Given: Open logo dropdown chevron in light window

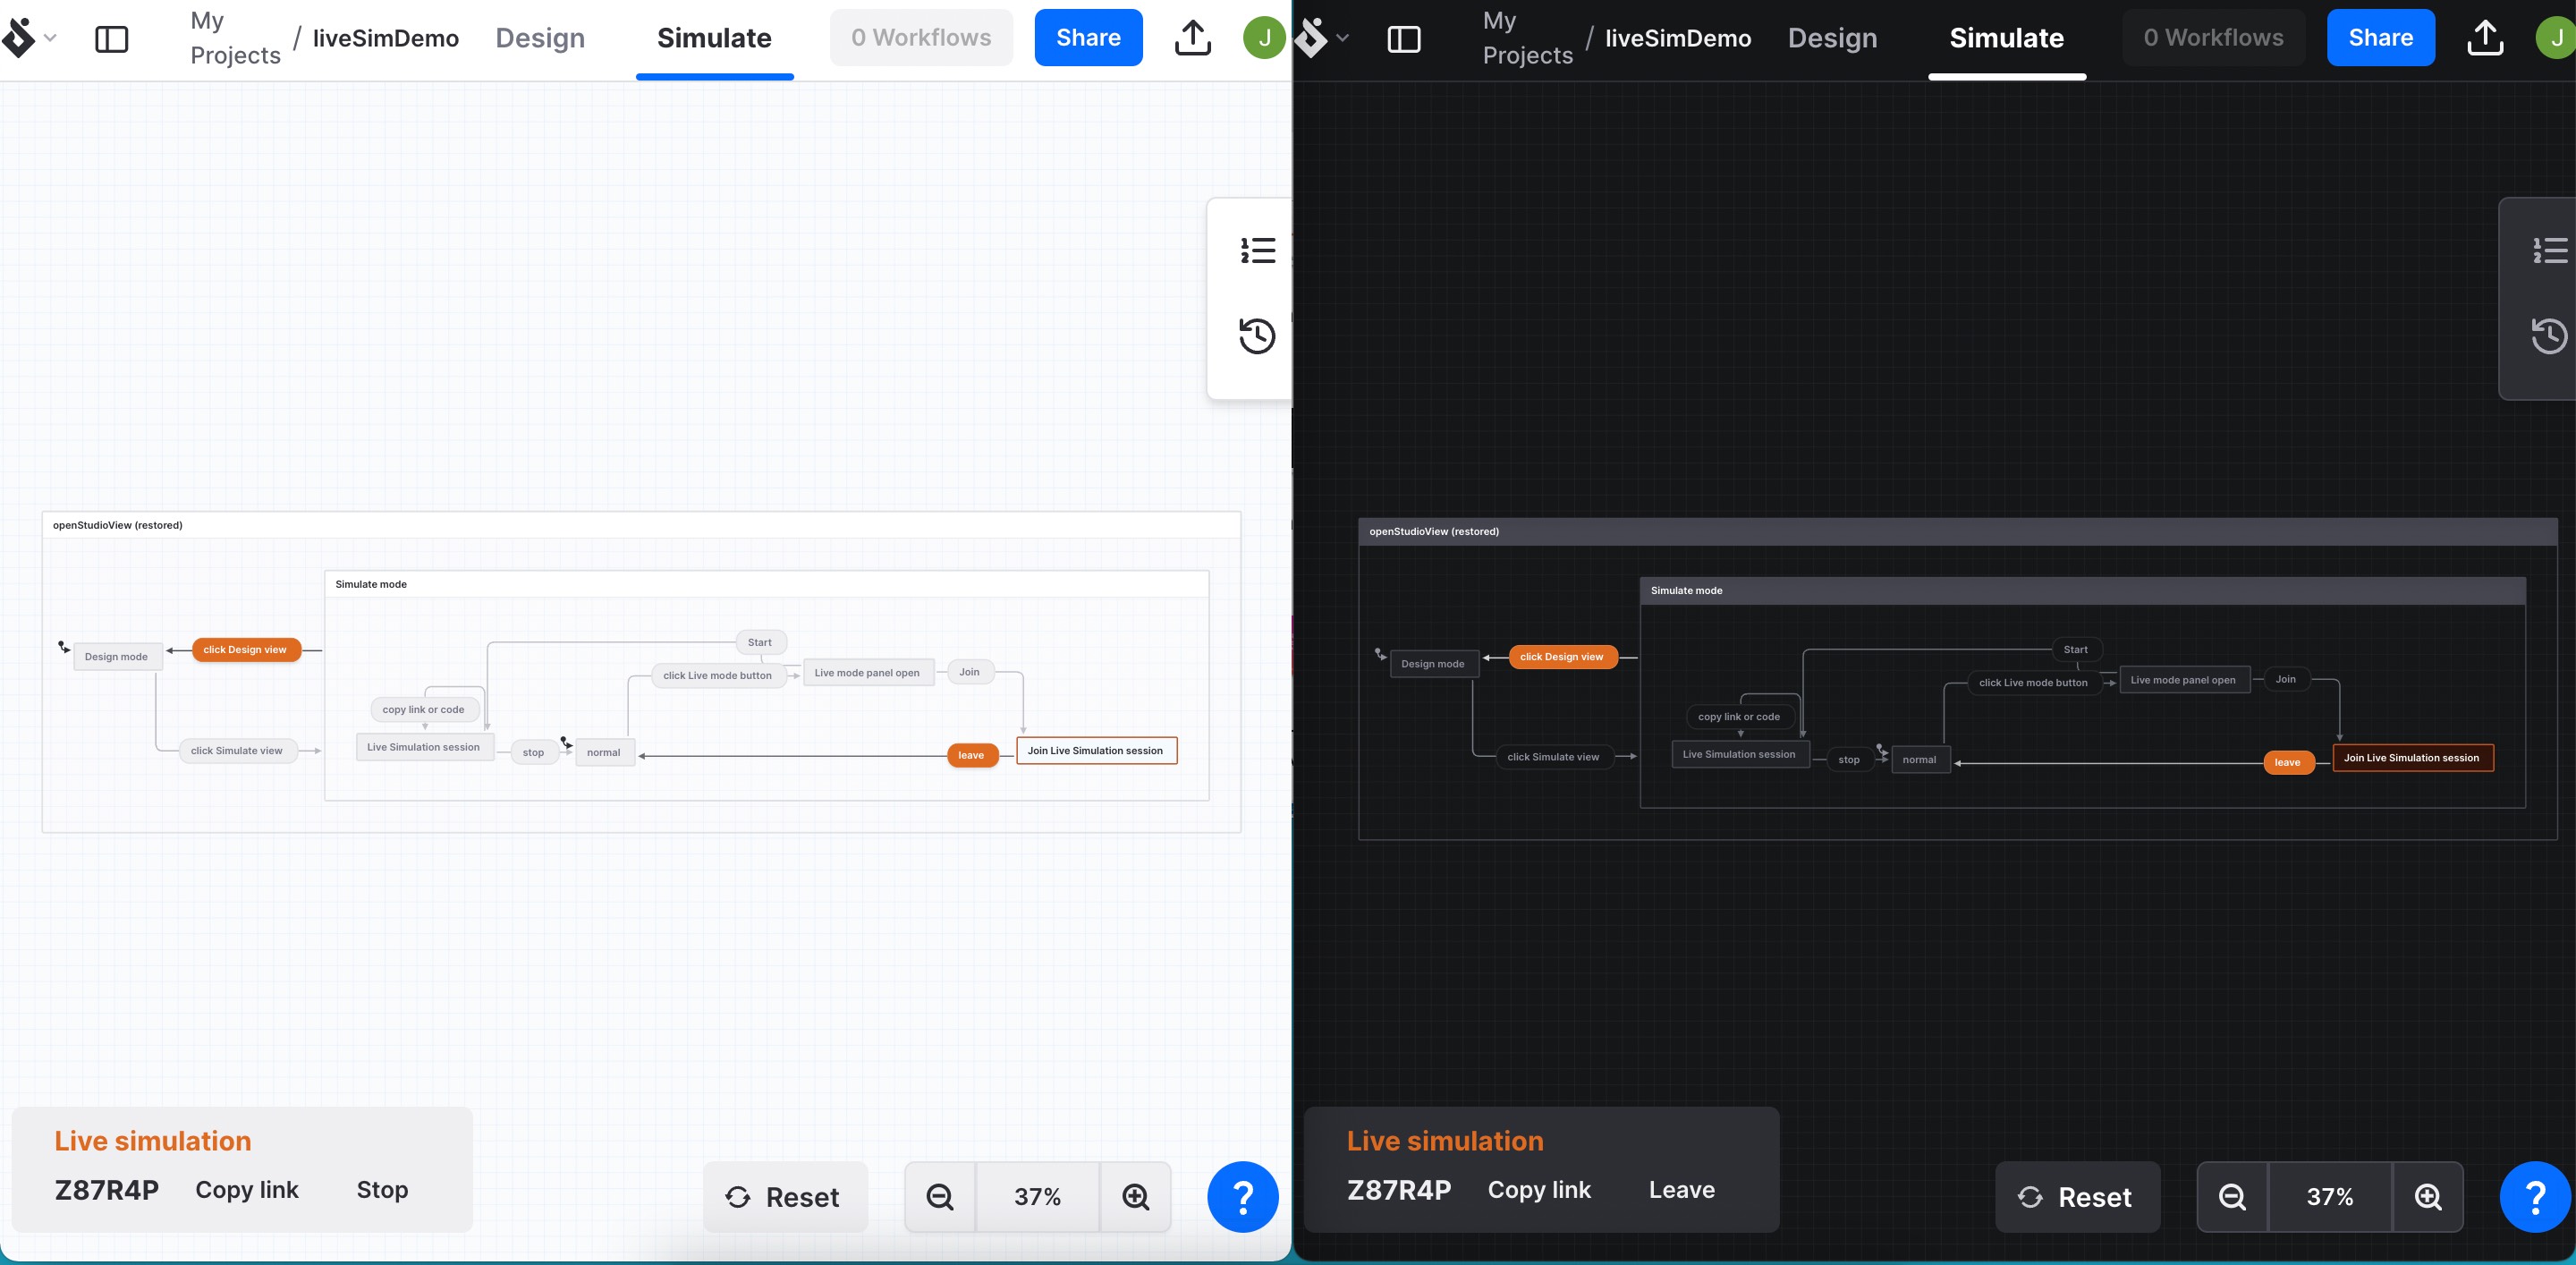Looking at the screenshot, I should pyautogui.click(x=50, y=38).
